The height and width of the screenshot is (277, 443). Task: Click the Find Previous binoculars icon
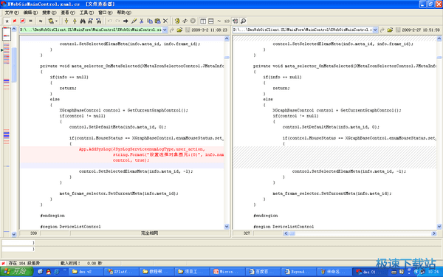point(98,21)
